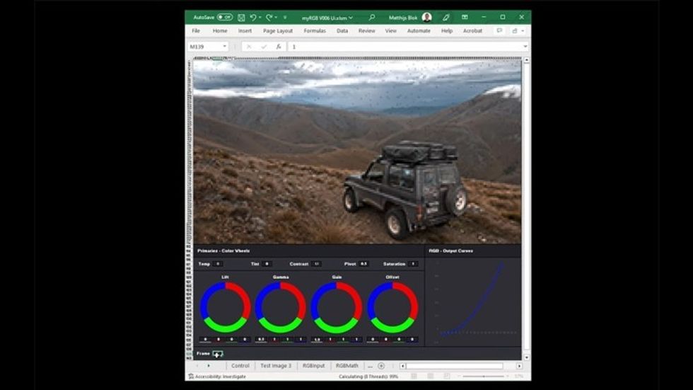693x390 pixels.
Task: Expand the Name Box dropdown arrow
Action: [x=225, y=47]
